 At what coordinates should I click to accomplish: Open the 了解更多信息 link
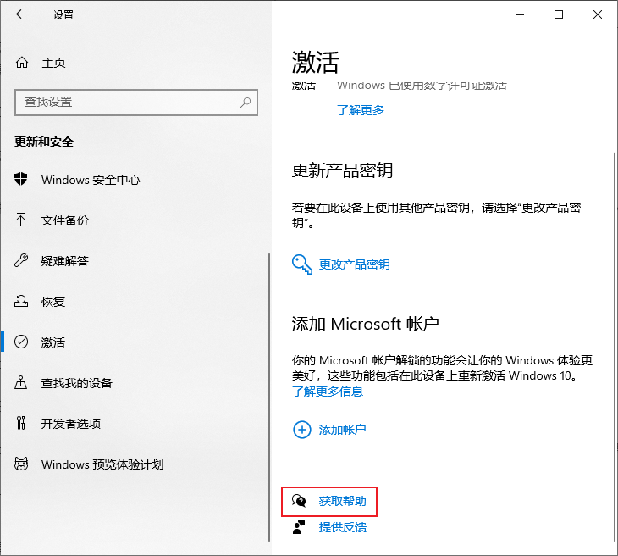click(328, 392)
